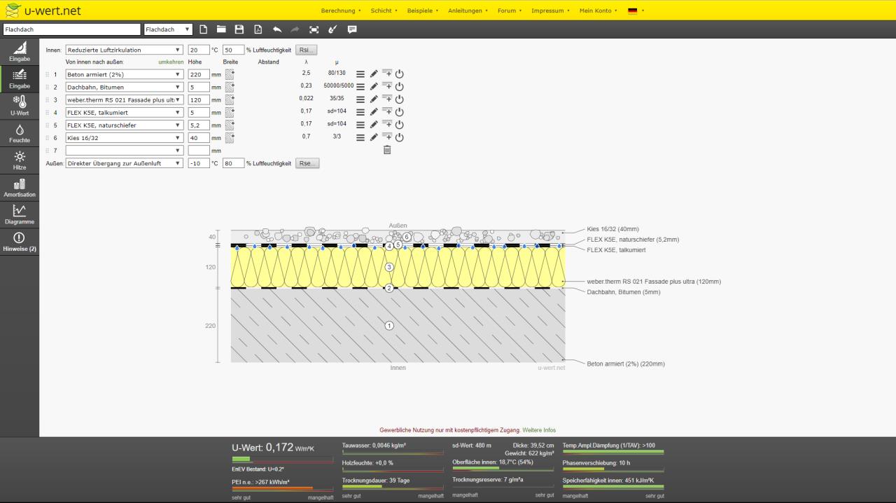Undo the last change
Image resolution: width=896 pixels, height=503 pixels.
[x=276, y=29]
